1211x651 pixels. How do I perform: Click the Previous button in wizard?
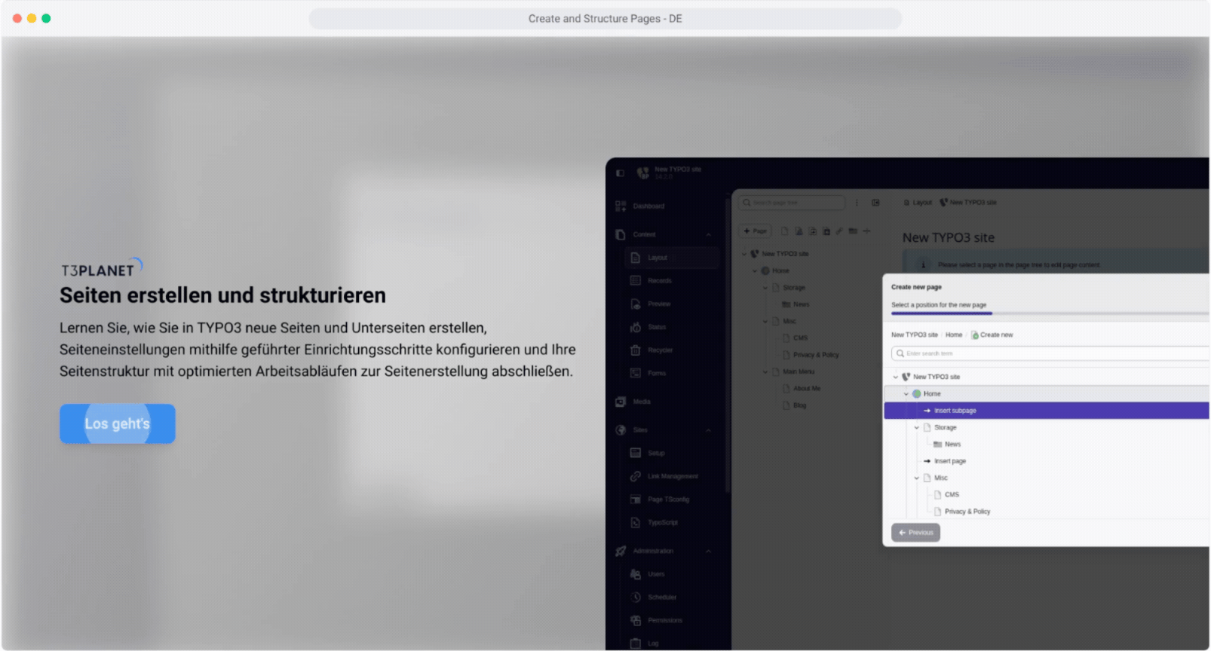click(x=915, y=533)
